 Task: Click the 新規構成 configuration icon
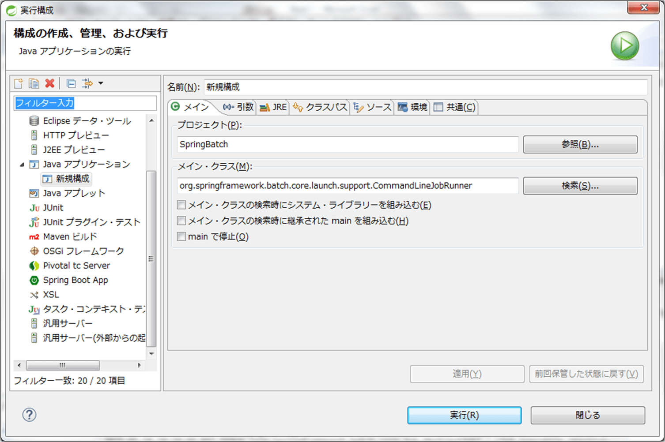click(x=47, y=179)
